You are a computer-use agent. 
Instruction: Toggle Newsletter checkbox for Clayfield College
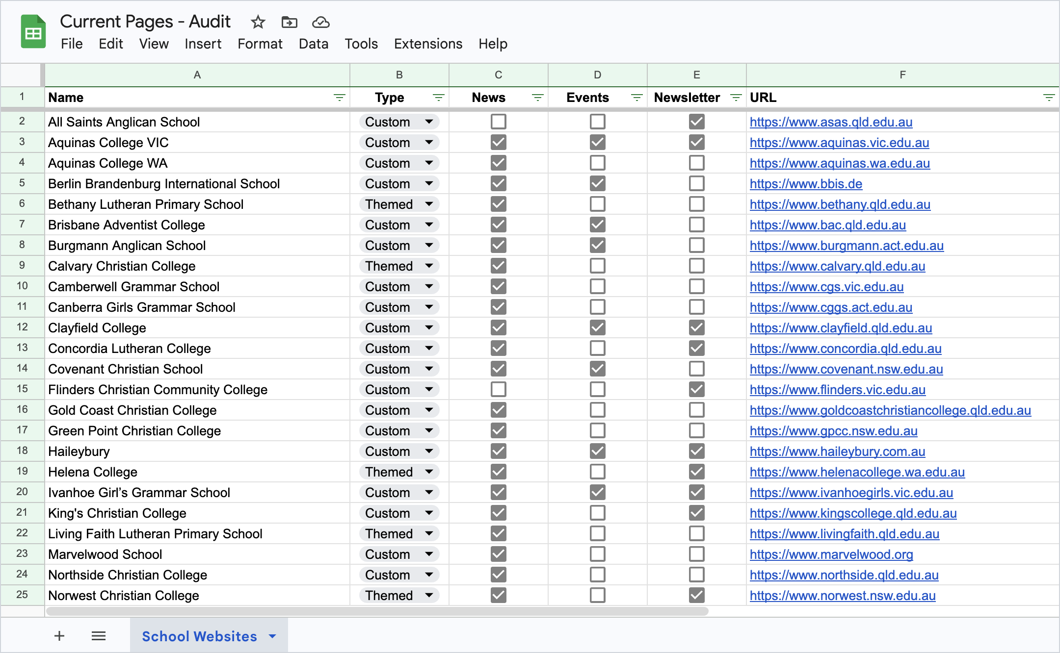click(x=696, y=327)
